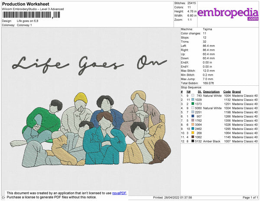Click the embropedia.com logo
Viewport: 260px width, 201px height.
click(228, 14)
